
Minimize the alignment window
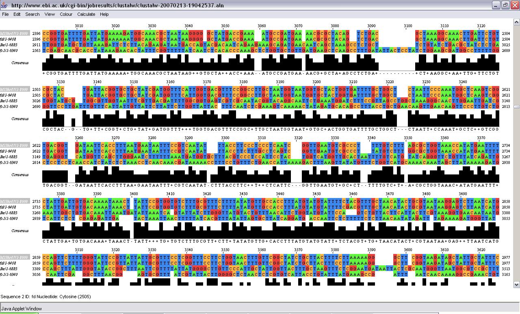pos(496,5)
